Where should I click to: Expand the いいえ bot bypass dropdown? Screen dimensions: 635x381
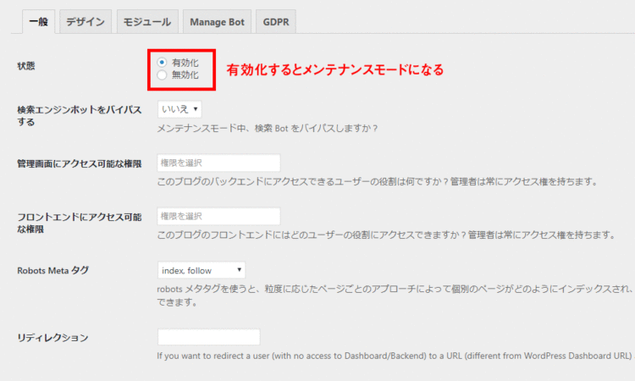click(179, 109)
